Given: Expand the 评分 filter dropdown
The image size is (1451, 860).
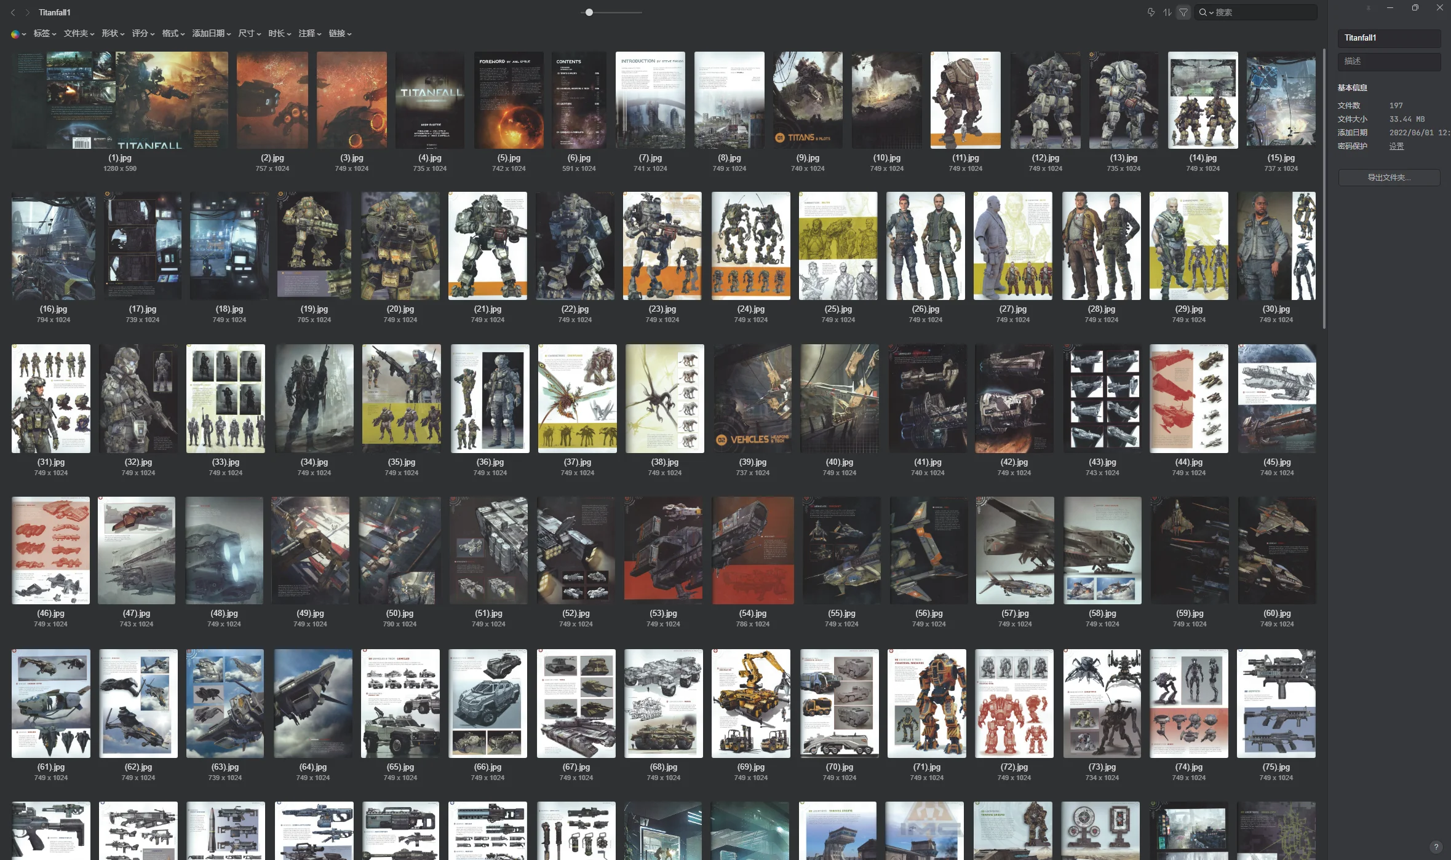Looking at the screenshot, I should point(143,33).
